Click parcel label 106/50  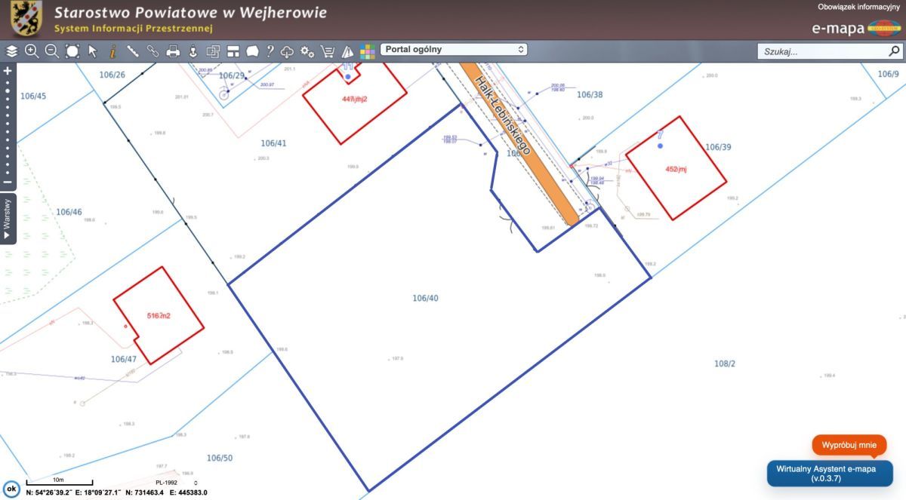220,458
